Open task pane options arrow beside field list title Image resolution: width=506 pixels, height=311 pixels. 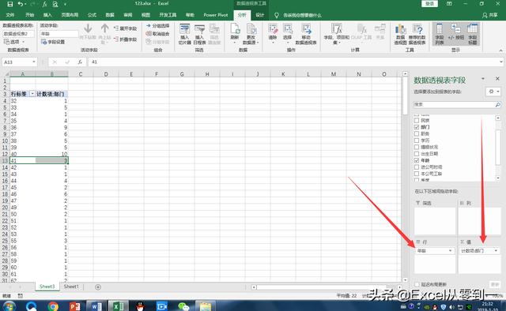[483, 79]
